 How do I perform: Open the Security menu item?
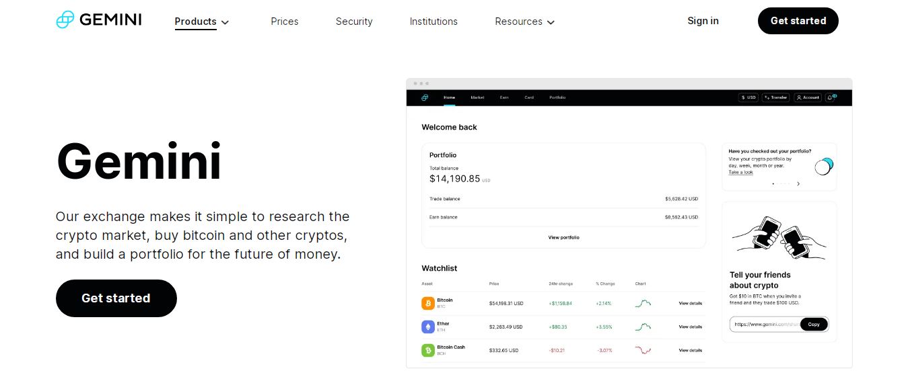[x=354, y=22]
